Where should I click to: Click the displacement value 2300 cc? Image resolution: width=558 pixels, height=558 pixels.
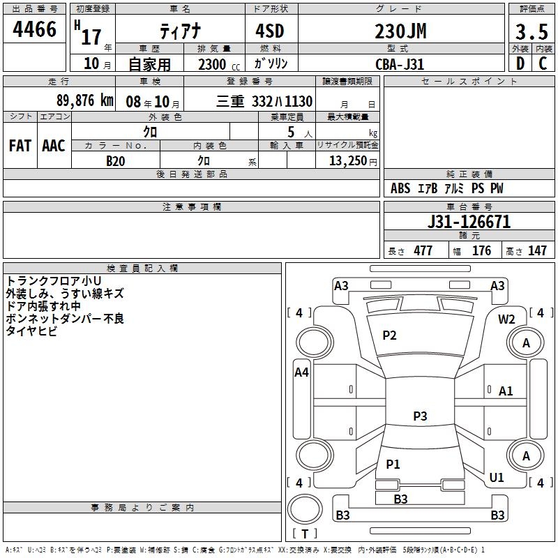219,65
